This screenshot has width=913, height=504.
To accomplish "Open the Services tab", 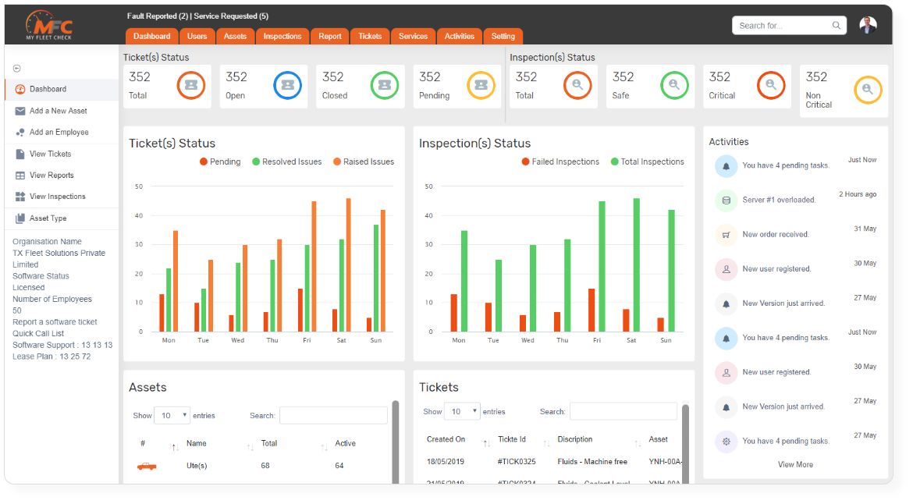I will click(x=413, y=36).
